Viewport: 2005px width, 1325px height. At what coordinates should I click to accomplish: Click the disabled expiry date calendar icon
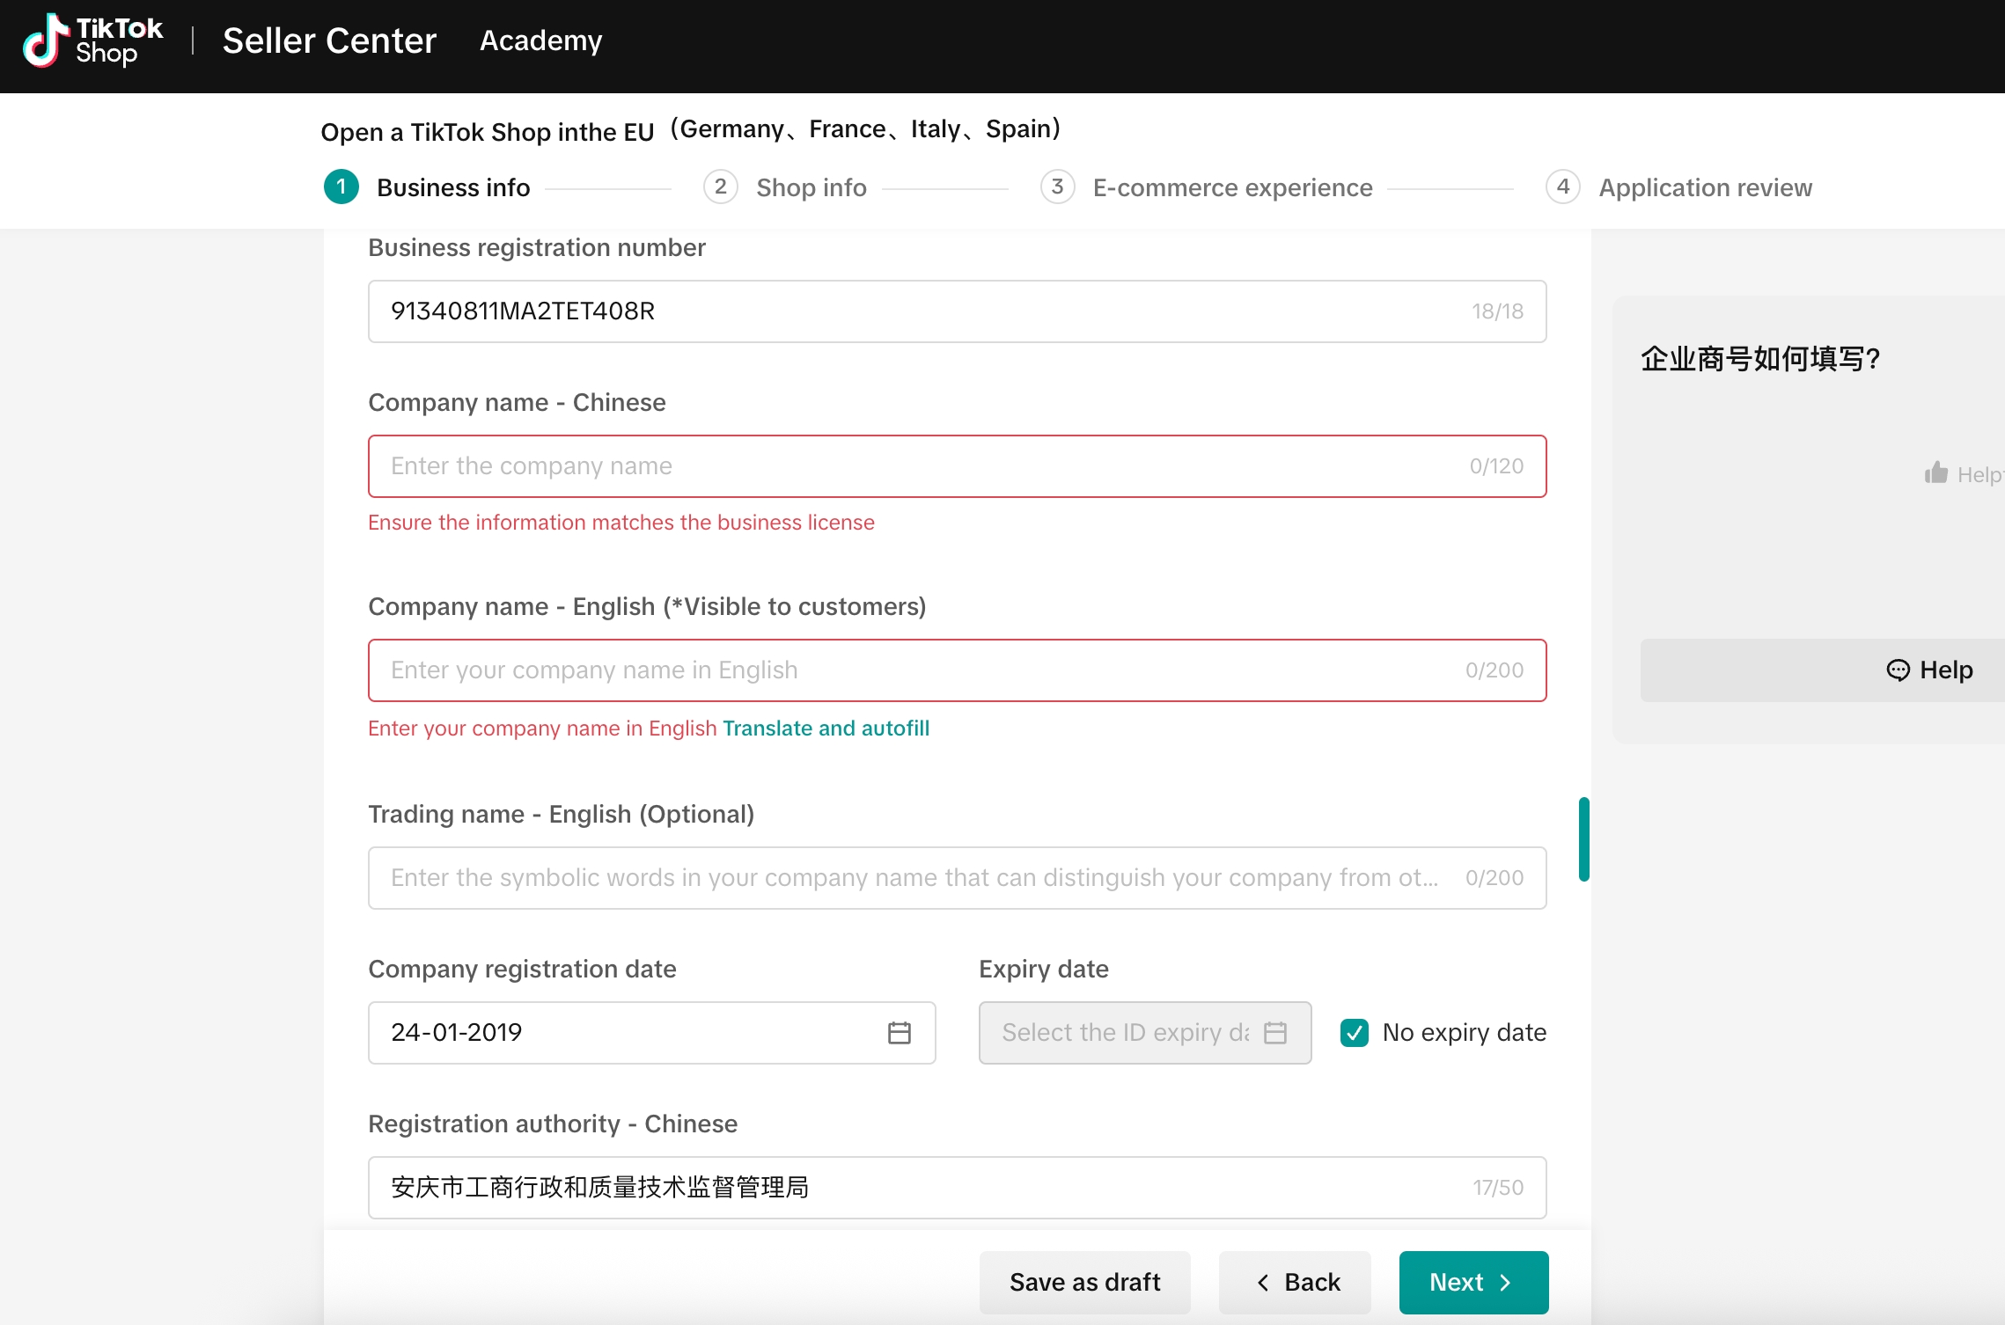pyautogui.click(x=1274, y=1032)
